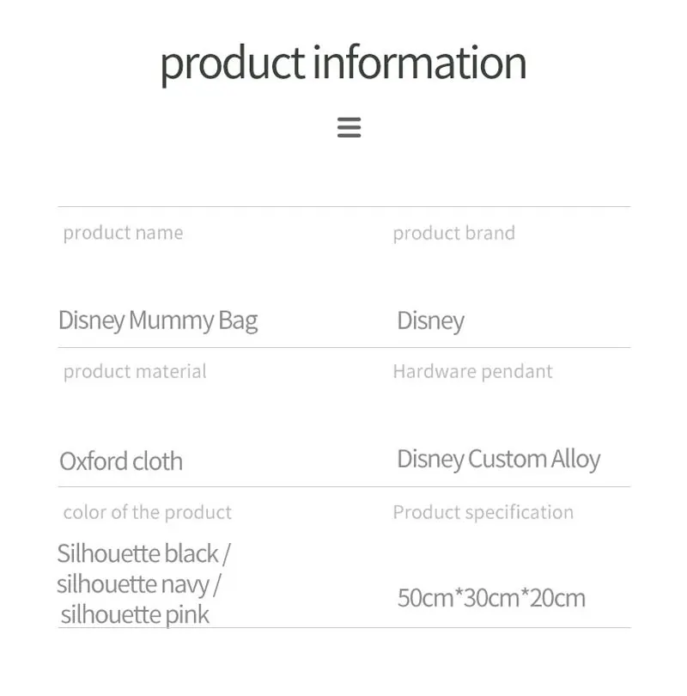Viewport: 687px width, 696px height.
Task: Click the product information heading
Action: point(343,64)
